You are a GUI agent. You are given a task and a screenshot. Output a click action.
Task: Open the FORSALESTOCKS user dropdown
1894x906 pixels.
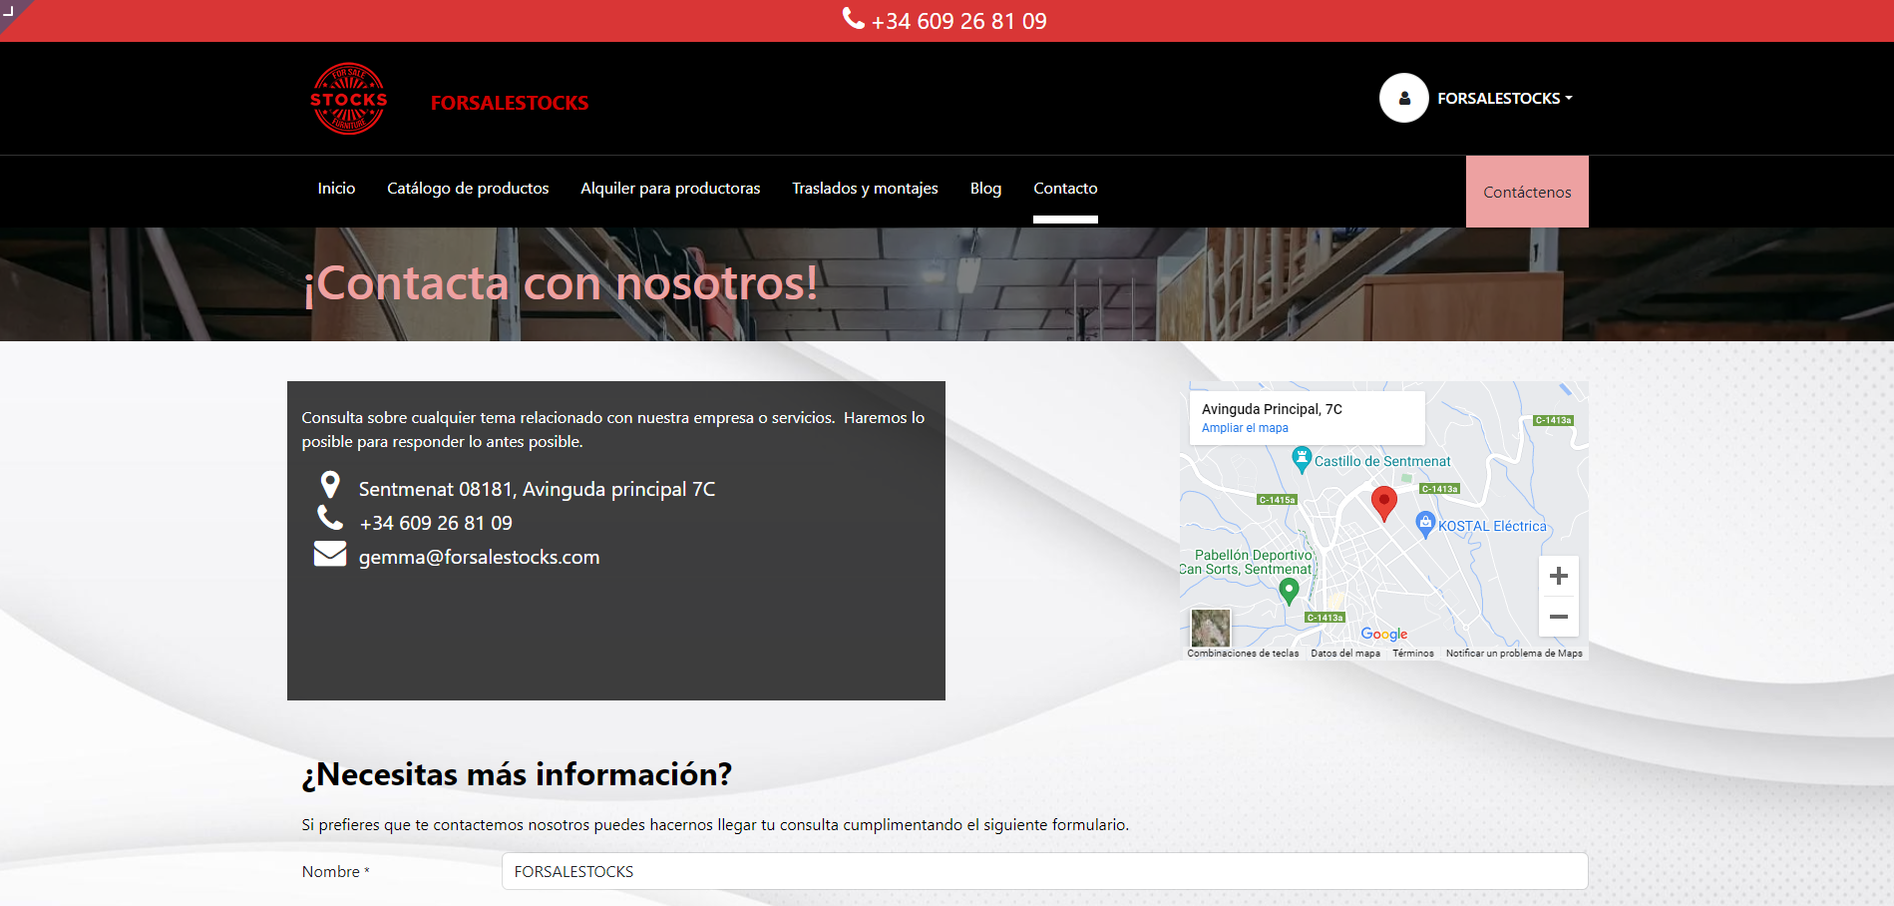pos(1504,98)
